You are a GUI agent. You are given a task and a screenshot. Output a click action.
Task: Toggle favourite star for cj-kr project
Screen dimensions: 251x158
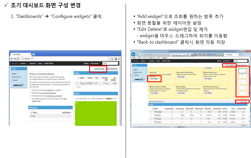coord(77,83)
